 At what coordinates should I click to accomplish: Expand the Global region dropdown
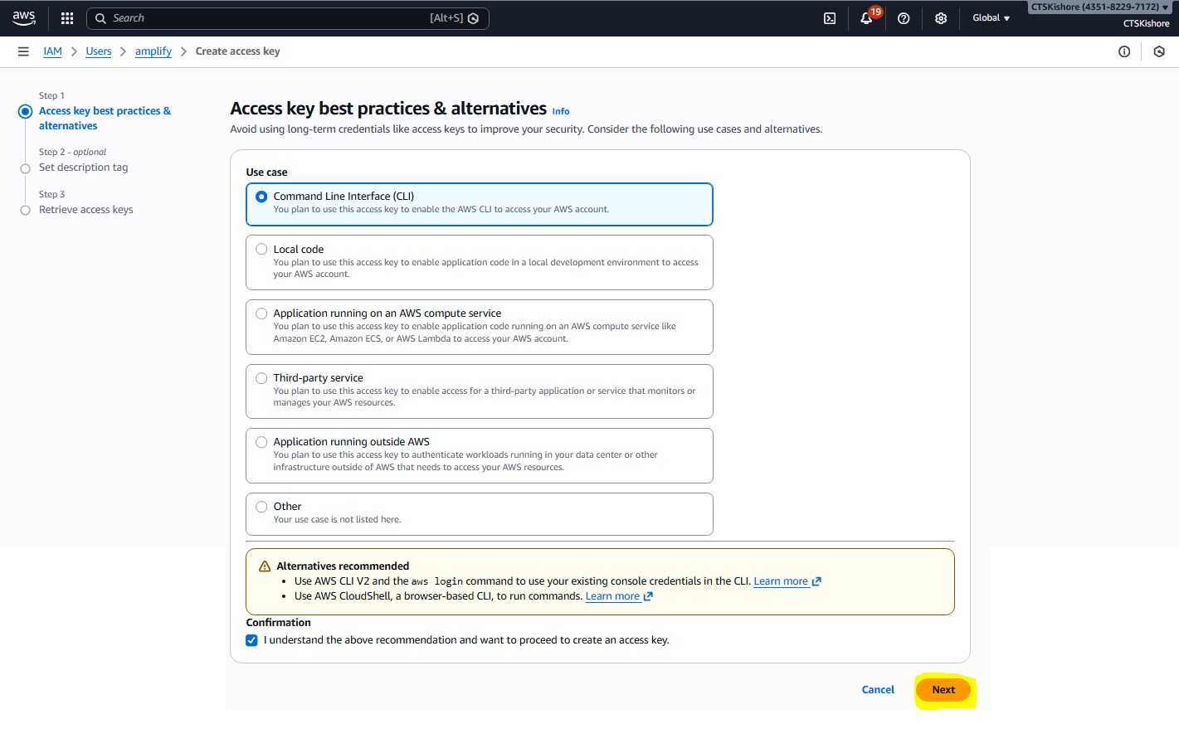point(991,18)
